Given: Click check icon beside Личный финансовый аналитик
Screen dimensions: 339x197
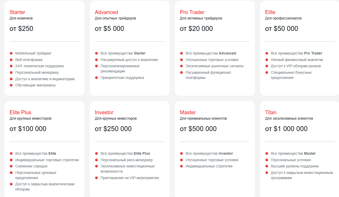Looking at the screenshot, I should (267, 60).
